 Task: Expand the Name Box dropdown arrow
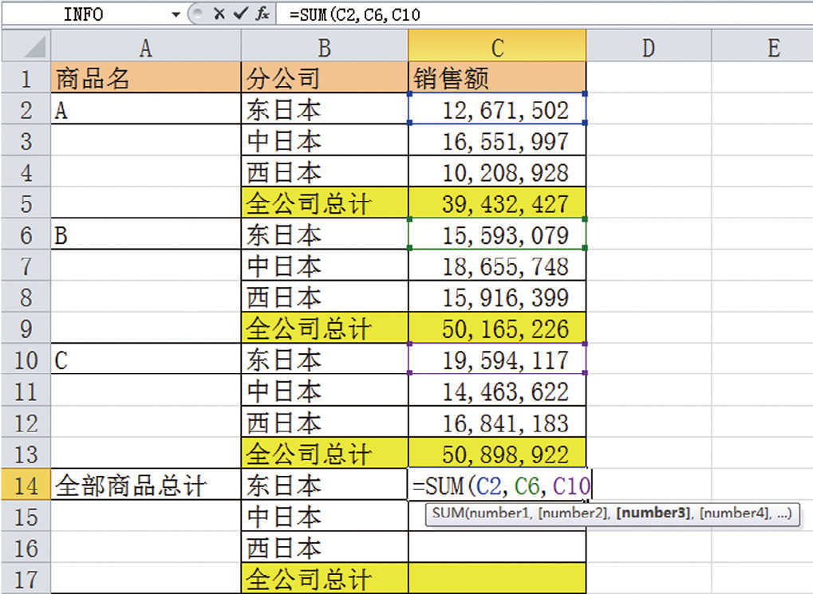pyautogui.click(x=176, y=14)
